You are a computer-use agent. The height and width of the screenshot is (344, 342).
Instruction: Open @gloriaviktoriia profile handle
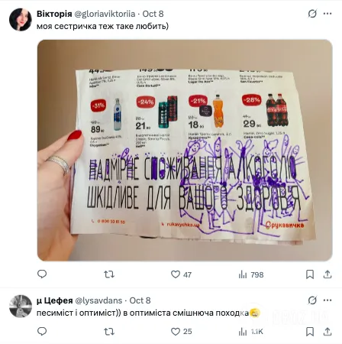(105, 14)
